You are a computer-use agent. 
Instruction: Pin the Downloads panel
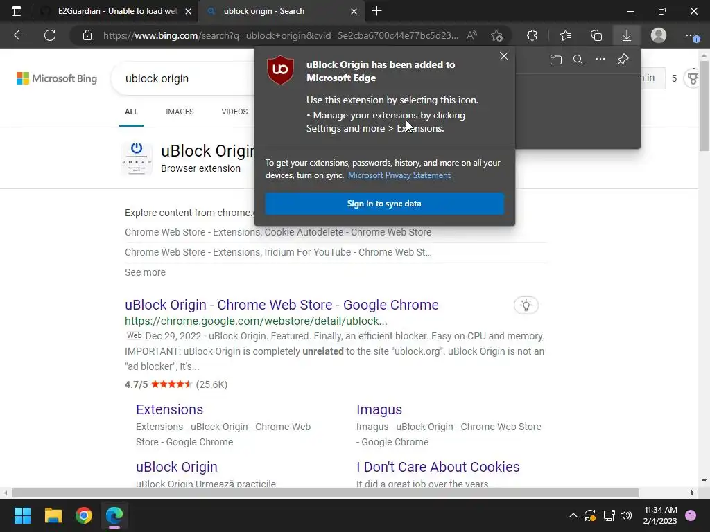click(x=623, y=60)
